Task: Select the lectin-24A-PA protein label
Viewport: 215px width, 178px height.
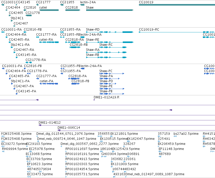Action: [x=91, y=66]
